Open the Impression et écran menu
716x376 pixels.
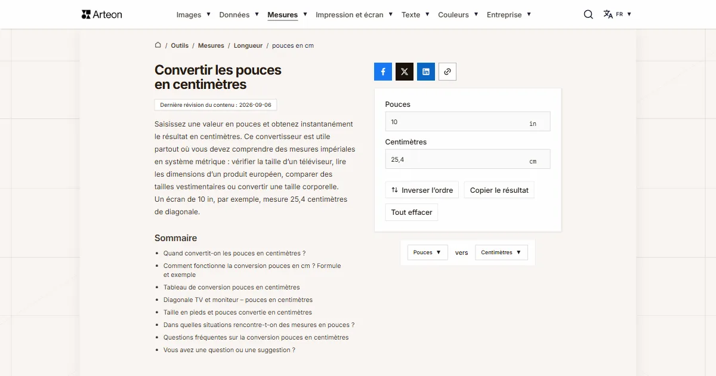(x=354, y=14)
